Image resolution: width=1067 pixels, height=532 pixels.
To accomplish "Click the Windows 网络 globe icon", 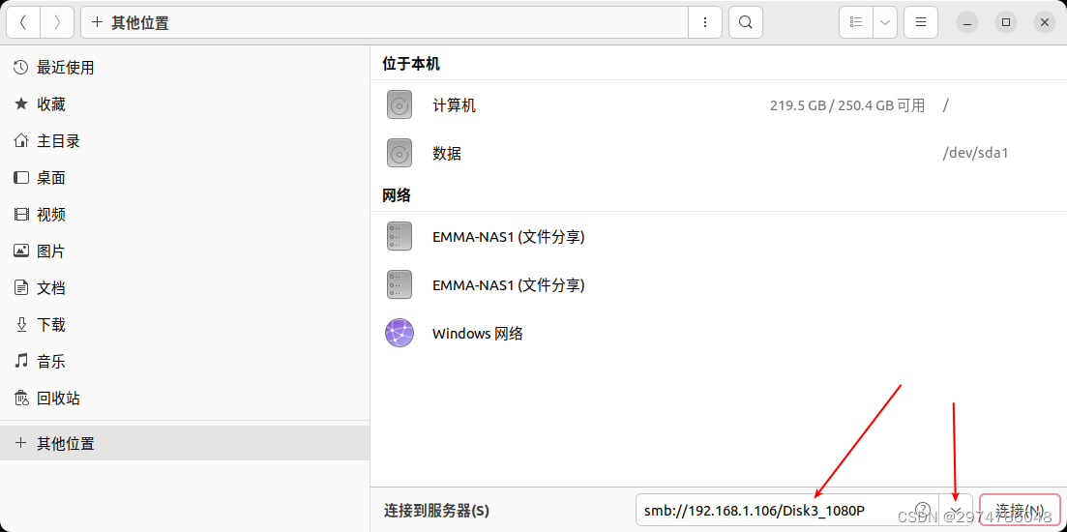I will [400, 334].
